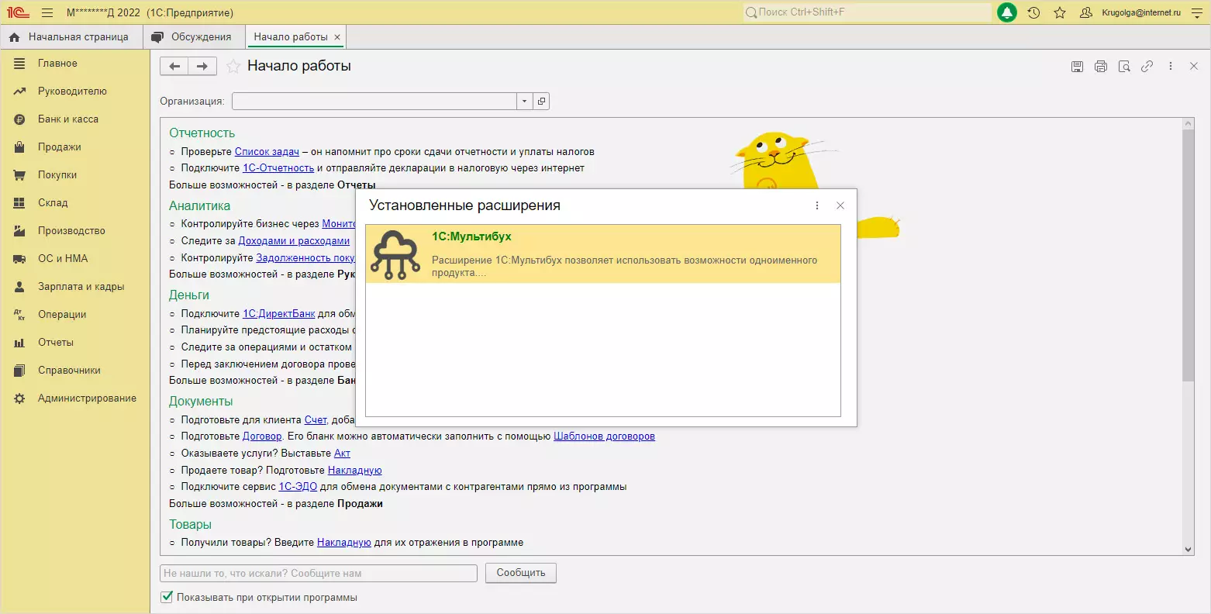Screen dimensions: 1211x614
Task: Click the feedback input field
Action: pos(319,574)
